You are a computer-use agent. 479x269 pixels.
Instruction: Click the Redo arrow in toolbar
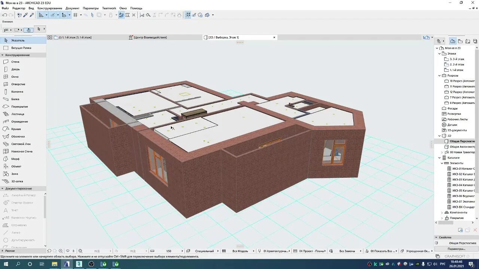(x=11, y=15)
